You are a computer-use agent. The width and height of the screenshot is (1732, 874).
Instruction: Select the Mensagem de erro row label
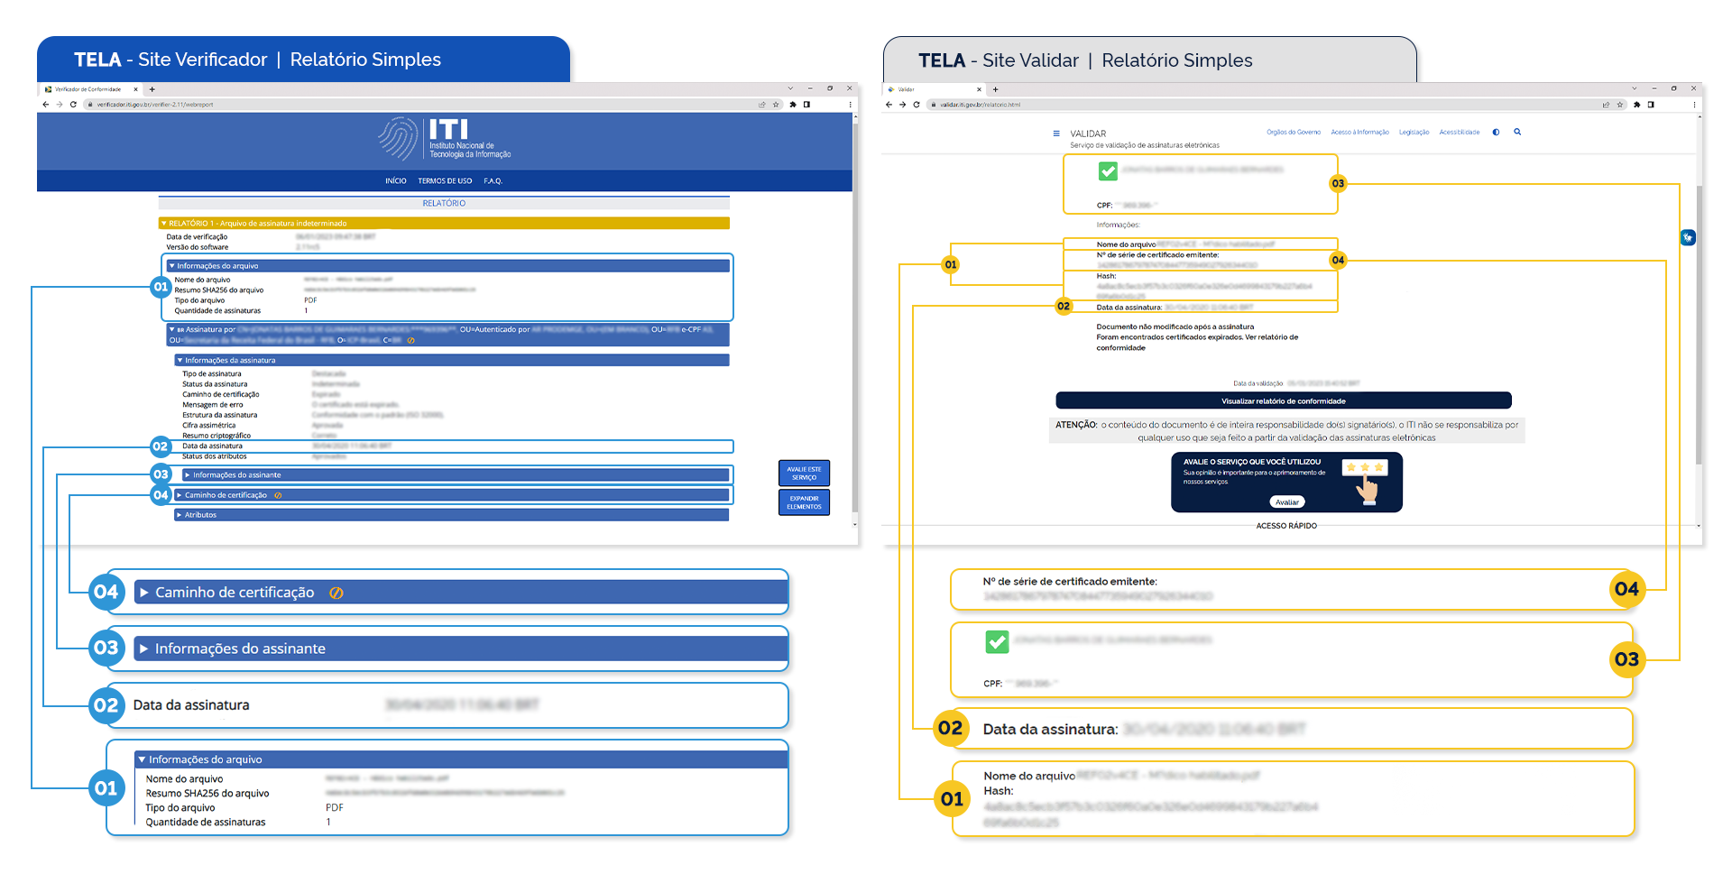click(x=213, y=405)
